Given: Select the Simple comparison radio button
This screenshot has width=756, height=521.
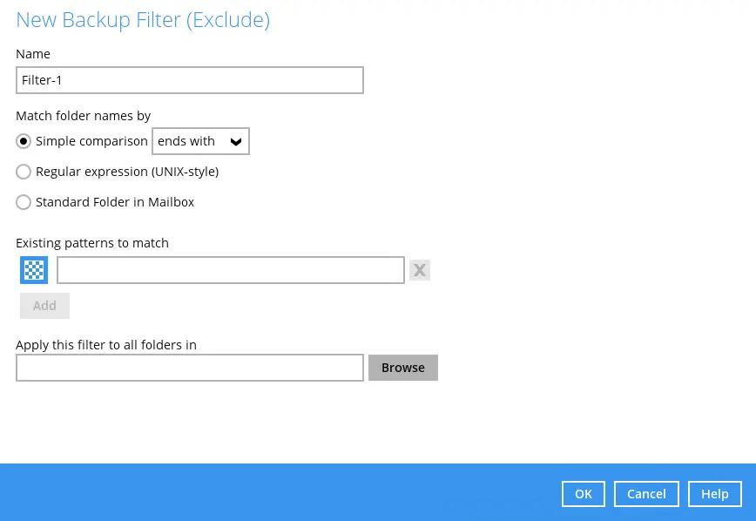Looking at the screenshot, I should (x=24, y=141).
